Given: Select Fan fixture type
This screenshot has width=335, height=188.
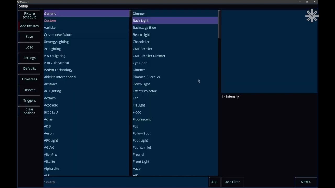Looking at the screenshot, I should [x=175, y=98].
